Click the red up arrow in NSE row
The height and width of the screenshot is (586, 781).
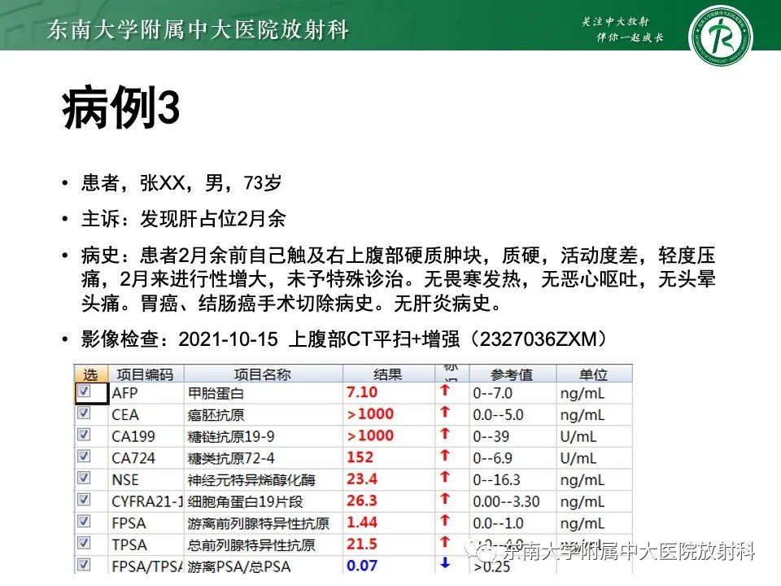[x=445, y=477]
